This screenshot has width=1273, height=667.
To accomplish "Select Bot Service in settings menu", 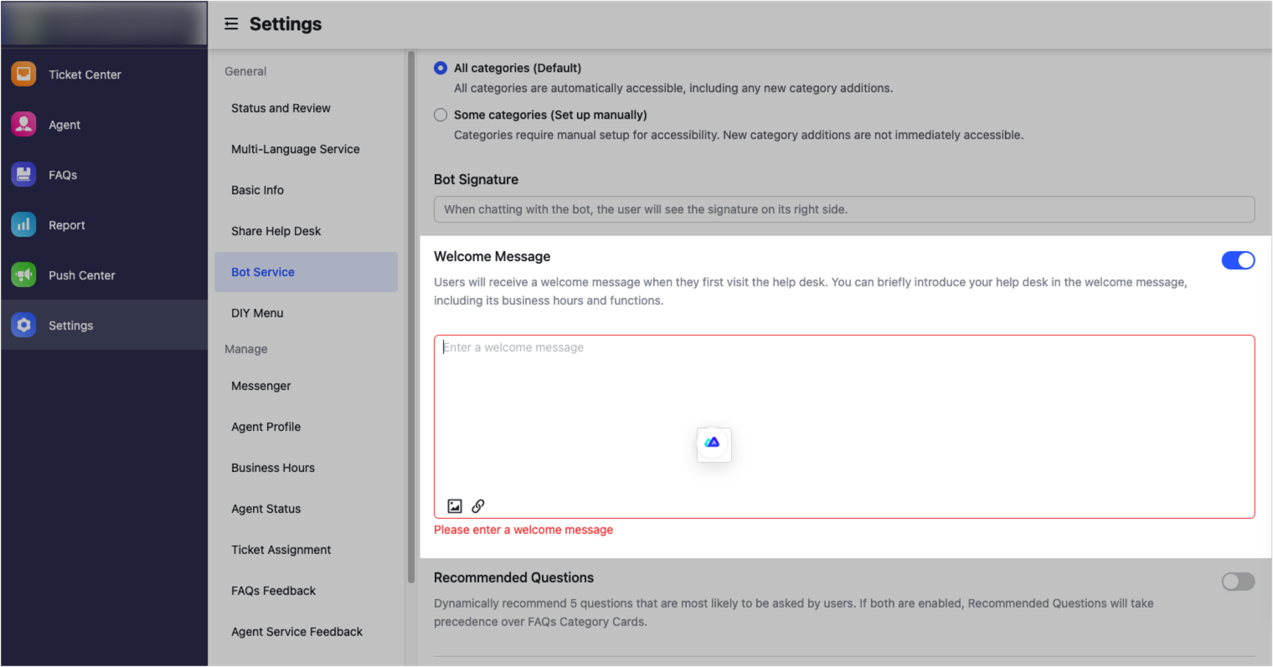I will (307, 272).
